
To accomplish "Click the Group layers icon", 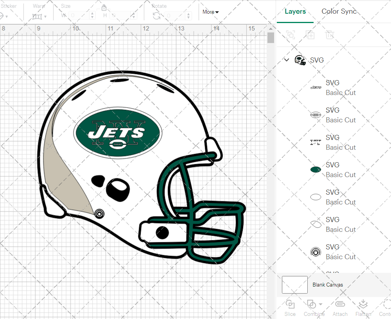I will (x=291, y=35).
